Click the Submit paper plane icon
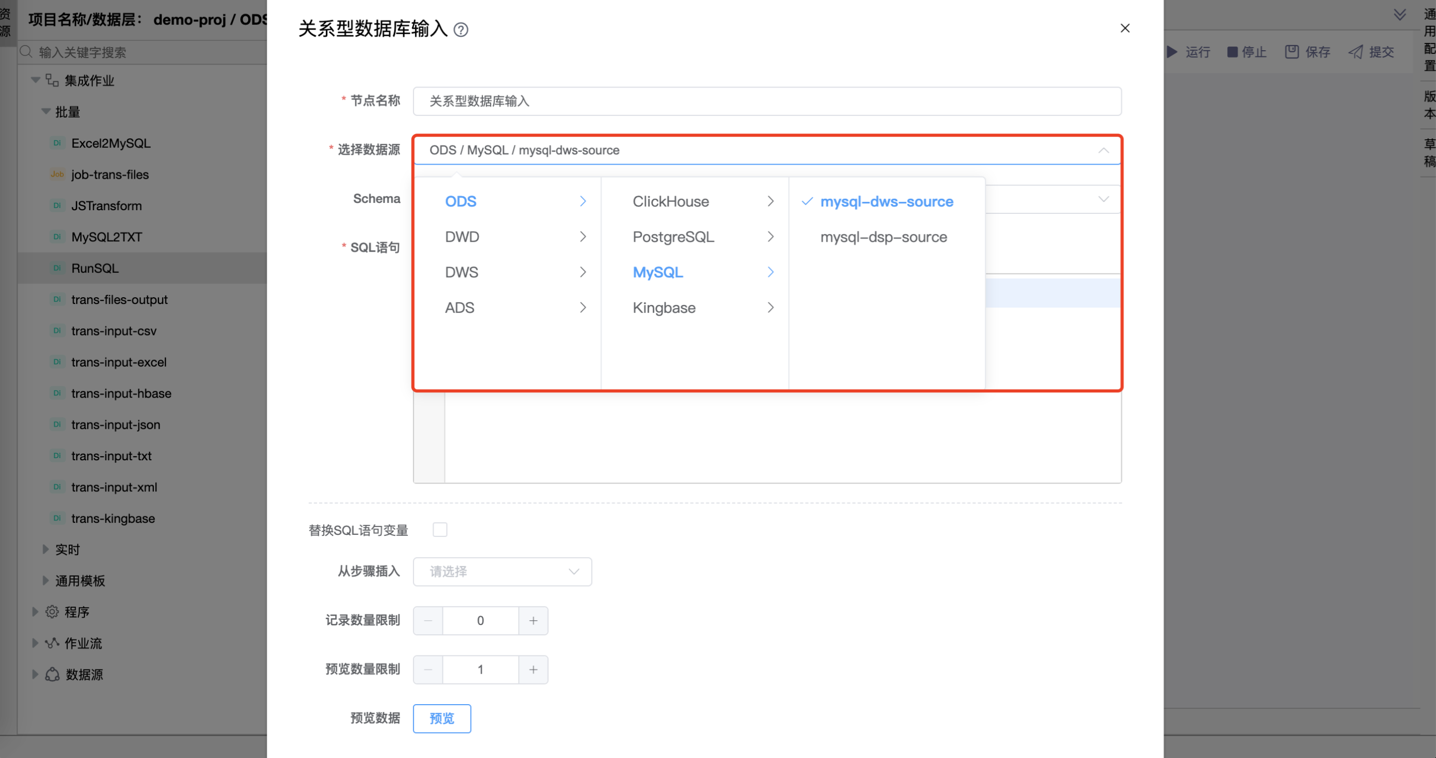Screen dimensions: 1436x758 [x=1355, y=52]
